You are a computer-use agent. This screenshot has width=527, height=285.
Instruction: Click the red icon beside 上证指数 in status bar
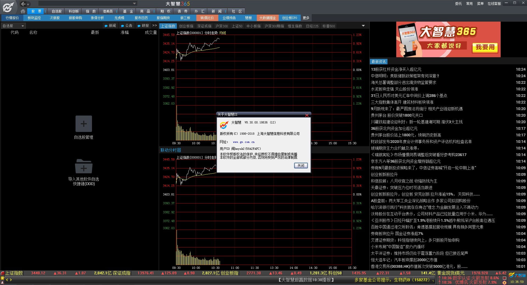[2, 273]
